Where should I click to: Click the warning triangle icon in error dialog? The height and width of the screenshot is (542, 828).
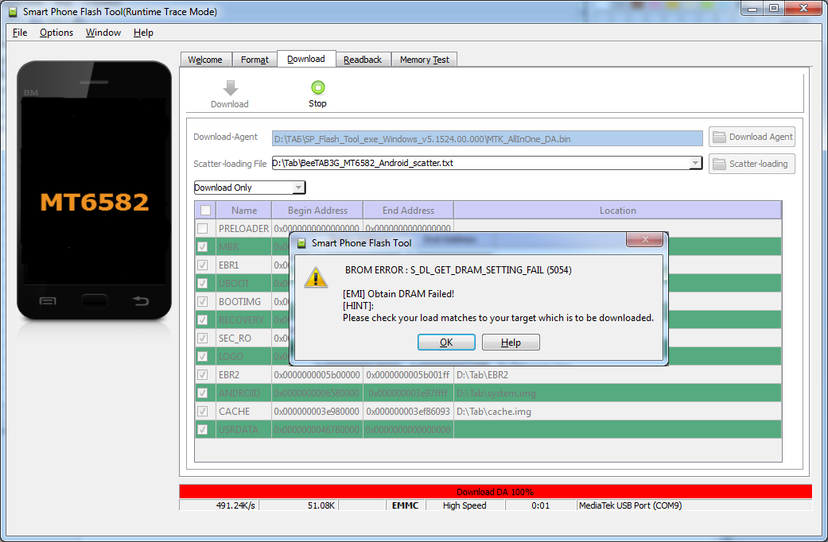316,277
